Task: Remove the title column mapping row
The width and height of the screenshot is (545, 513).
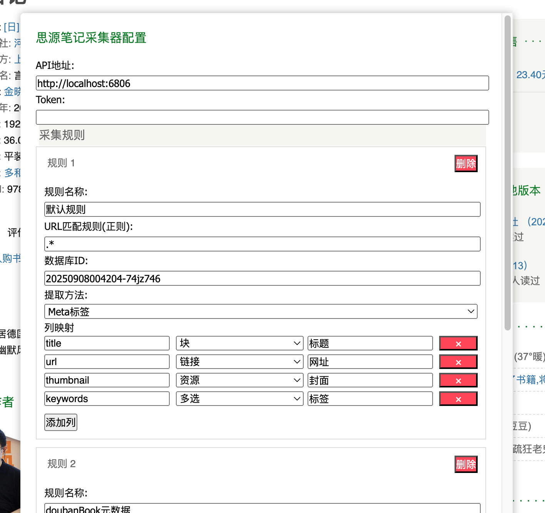Action: 458,343
